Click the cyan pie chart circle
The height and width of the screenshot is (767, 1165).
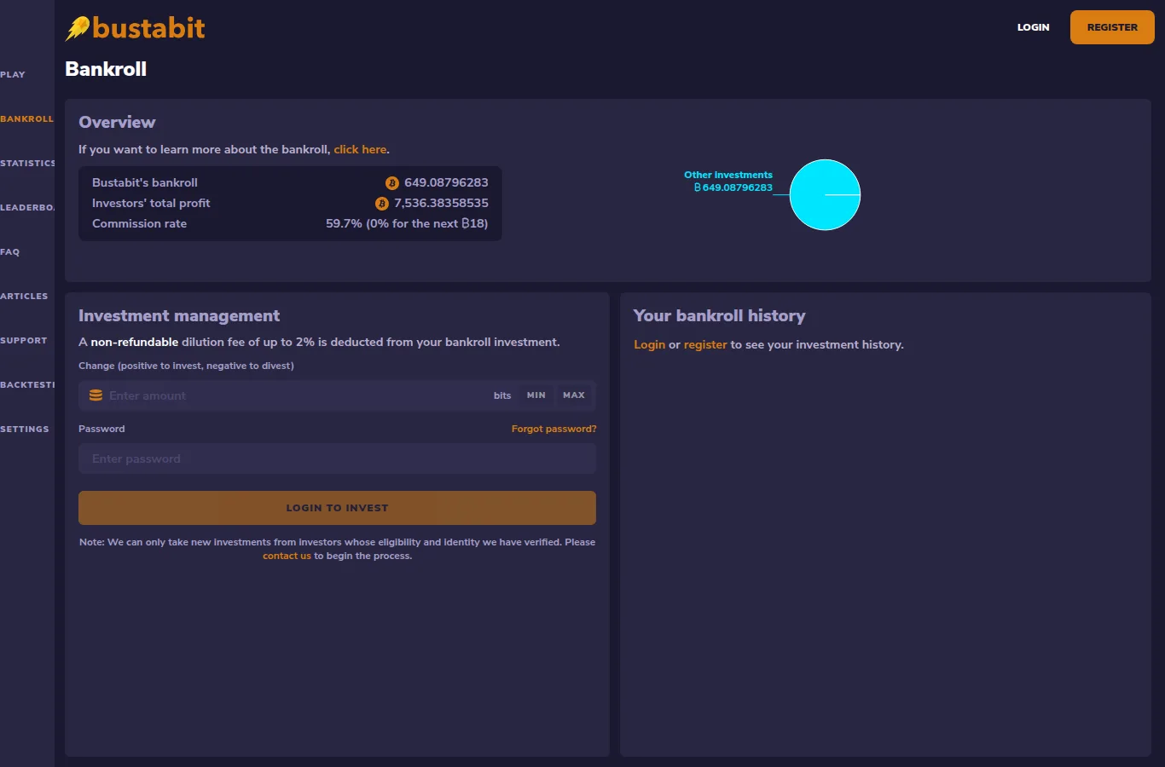pos(825,195)
